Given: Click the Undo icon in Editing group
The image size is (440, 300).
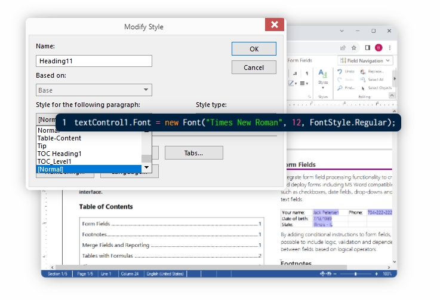Looking at the screenshot, I should [x=340, y=72].
